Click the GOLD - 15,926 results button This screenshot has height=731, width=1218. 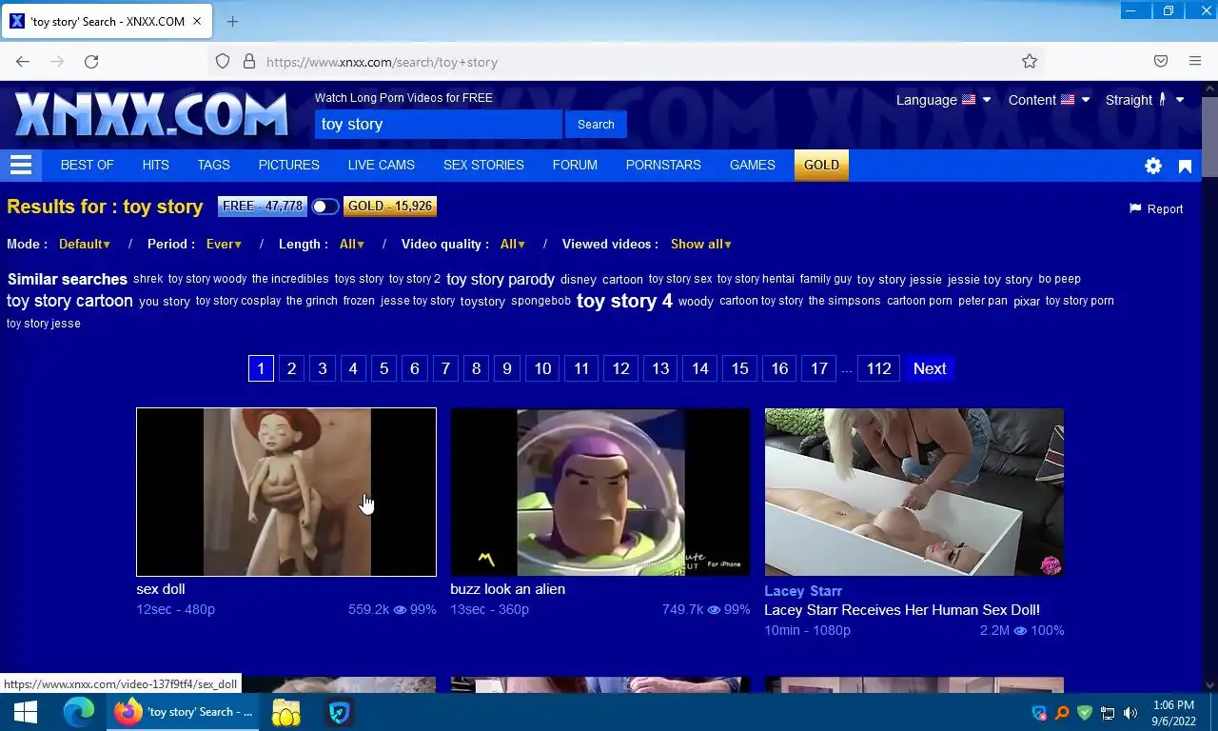pyautogui.click(x=390, y=207)
